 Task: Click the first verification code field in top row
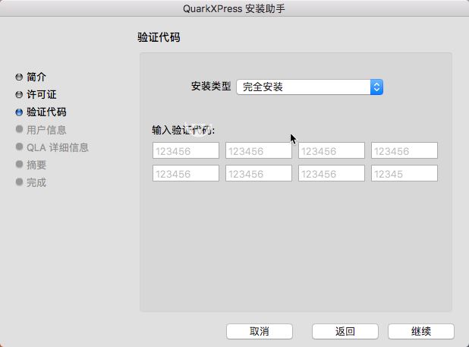point(186,150)
